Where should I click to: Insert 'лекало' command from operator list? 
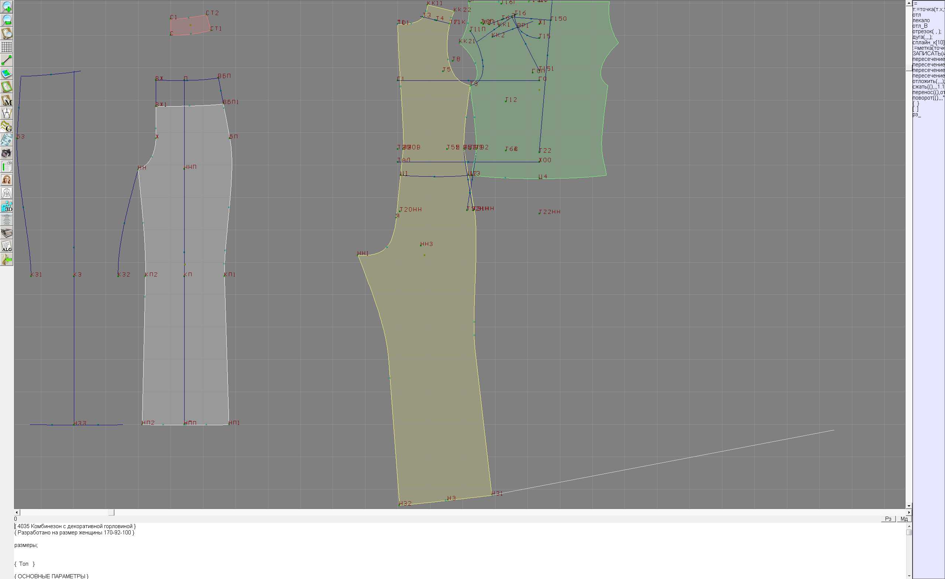point(921,20)
